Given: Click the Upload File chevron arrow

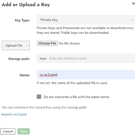Looking at the screenshot, I should tap(28, 45).
